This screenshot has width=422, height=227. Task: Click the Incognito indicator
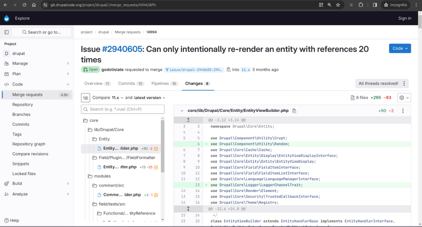pos(395,5)
